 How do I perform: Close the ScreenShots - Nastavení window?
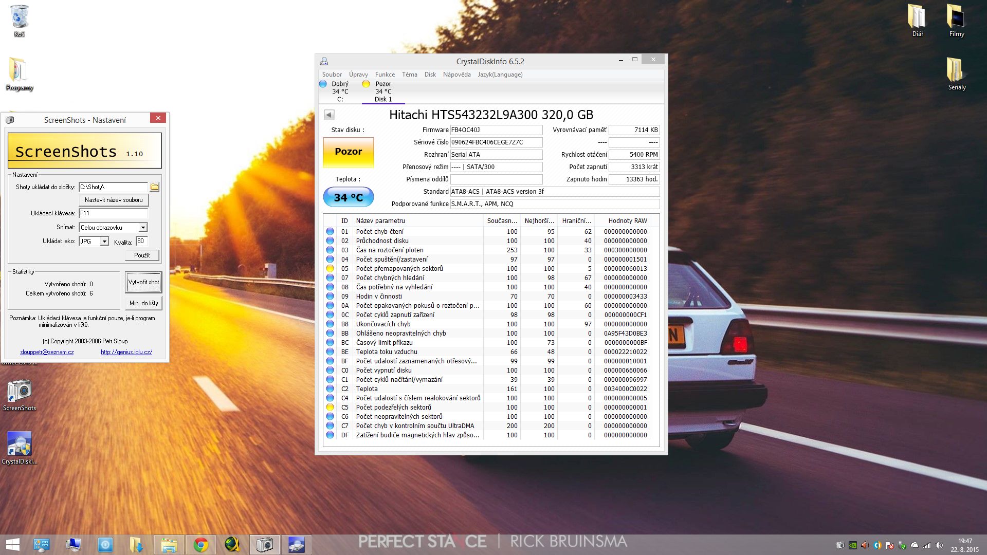point(158,118)
